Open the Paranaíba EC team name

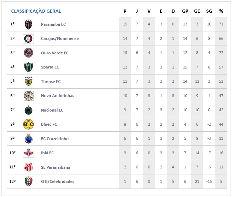[x=53, y=24]
